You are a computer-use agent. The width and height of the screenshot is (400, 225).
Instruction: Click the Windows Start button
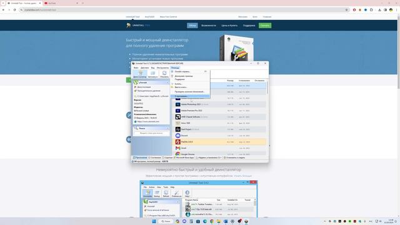click(x=154, y=221)
